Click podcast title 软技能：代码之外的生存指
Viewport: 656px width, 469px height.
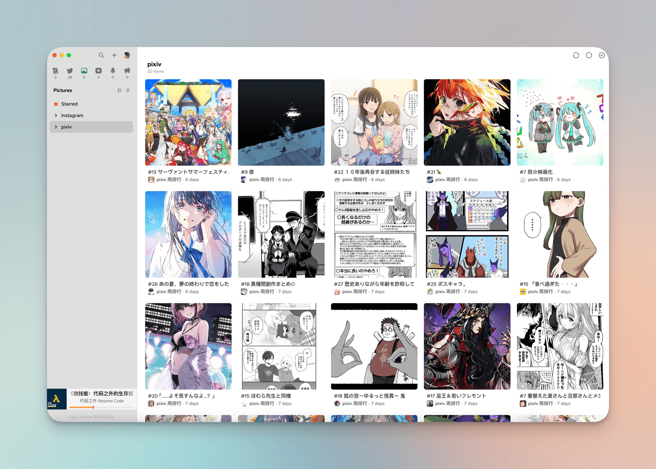pyautogui.click(x=102, y=394)
